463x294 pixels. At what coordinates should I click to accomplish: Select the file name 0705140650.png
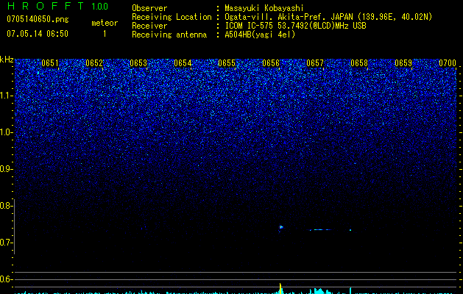(x=38, y=19)
